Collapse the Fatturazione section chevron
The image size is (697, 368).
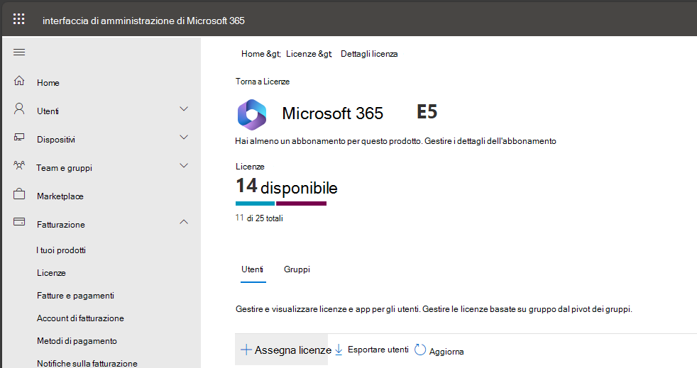(x=184, y=221)
